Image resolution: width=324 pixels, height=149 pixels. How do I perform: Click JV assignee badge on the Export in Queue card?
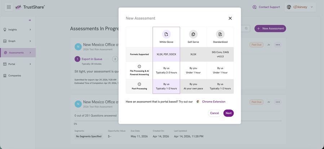pos(268,45)
